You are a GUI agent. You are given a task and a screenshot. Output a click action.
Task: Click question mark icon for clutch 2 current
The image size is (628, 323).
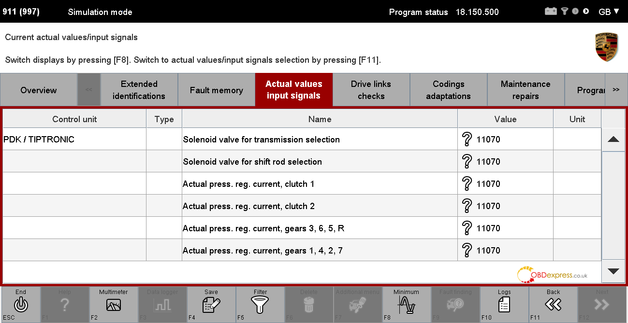coord(467,206)
